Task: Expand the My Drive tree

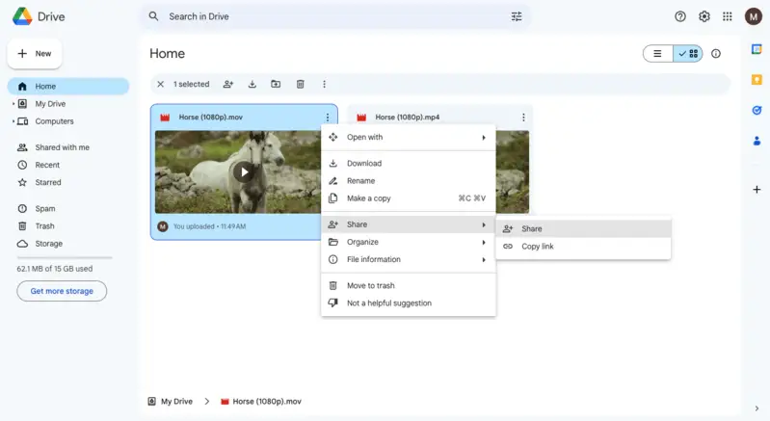Action: [x=13, y=104]
